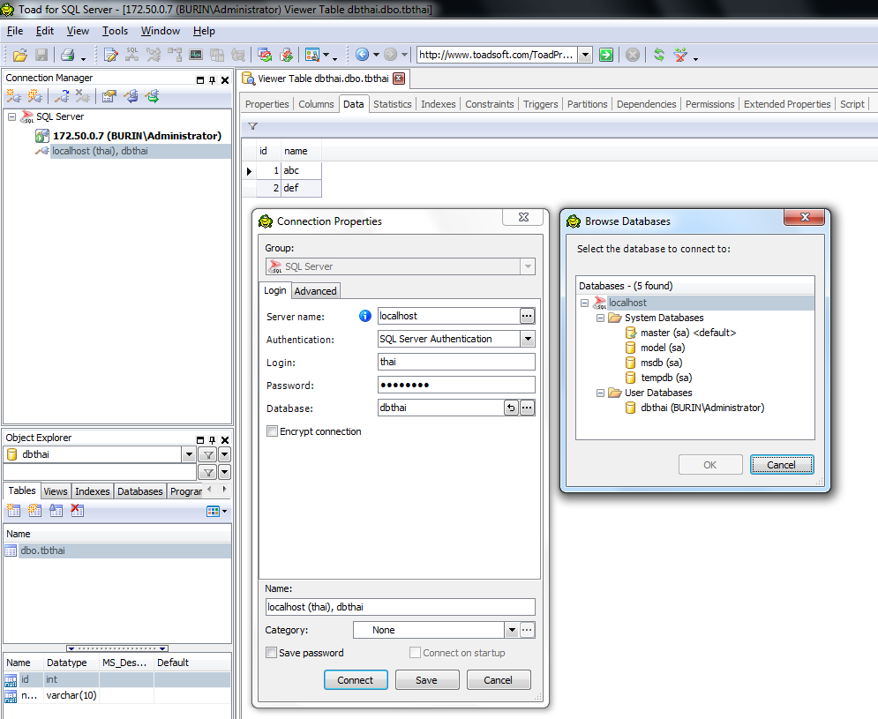Image resolution: width=878 pixels, height=719 pixels.
Task: Enable the Encrypt connection checkbox
Action: click(x=272, y=431)
